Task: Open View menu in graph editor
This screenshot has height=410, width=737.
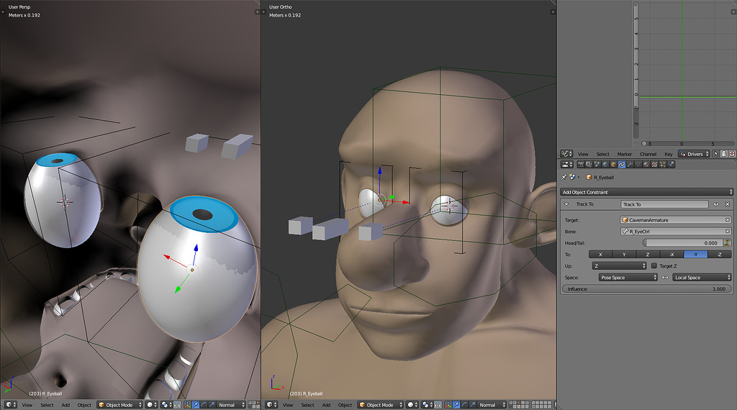Action: pos(583,154)
